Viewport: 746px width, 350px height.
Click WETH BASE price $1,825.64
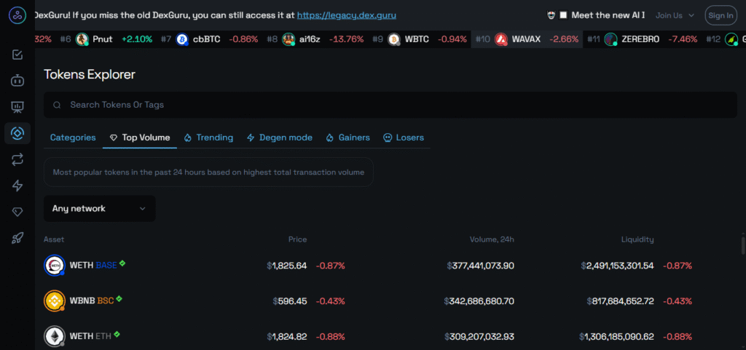click(x=287, y=266)
